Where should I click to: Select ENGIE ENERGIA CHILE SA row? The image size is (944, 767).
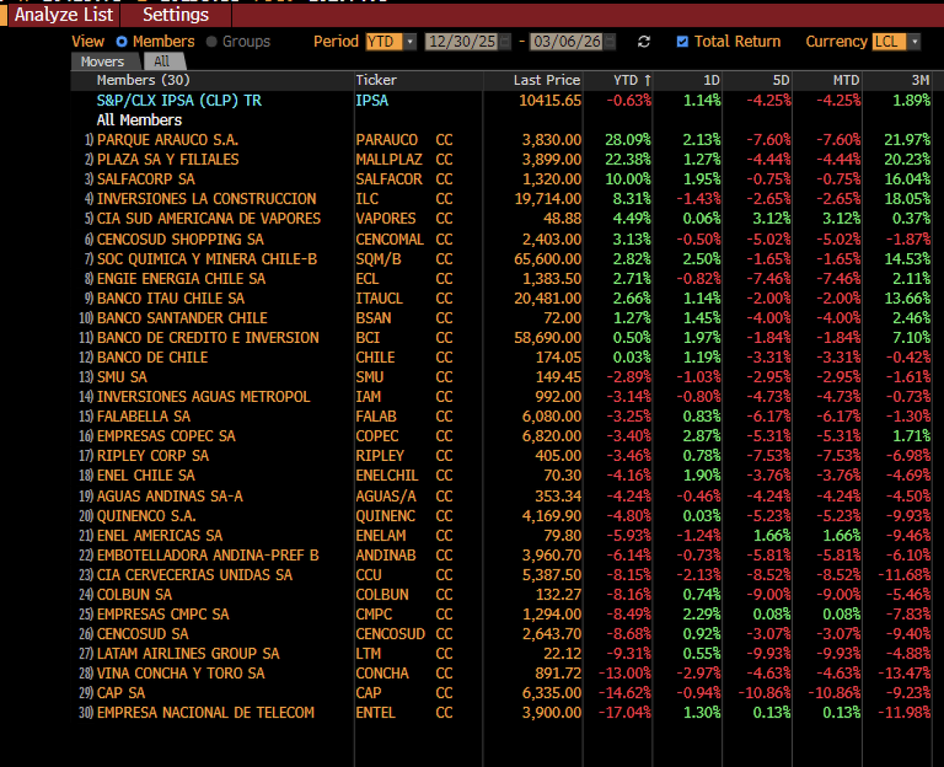tap(502, 278)
